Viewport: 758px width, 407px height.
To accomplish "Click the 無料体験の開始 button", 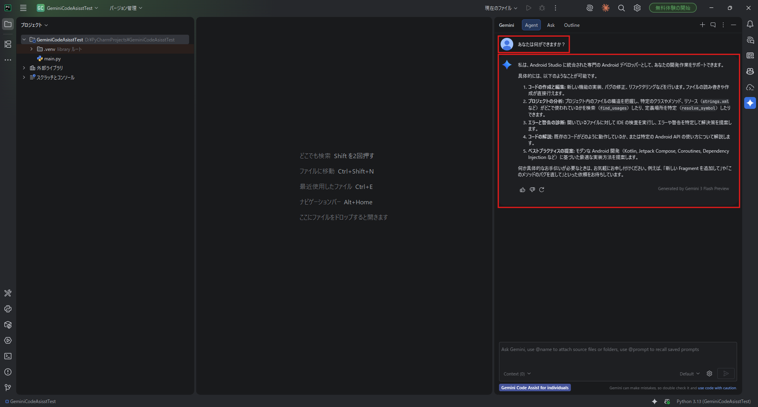I will (672, 8).
